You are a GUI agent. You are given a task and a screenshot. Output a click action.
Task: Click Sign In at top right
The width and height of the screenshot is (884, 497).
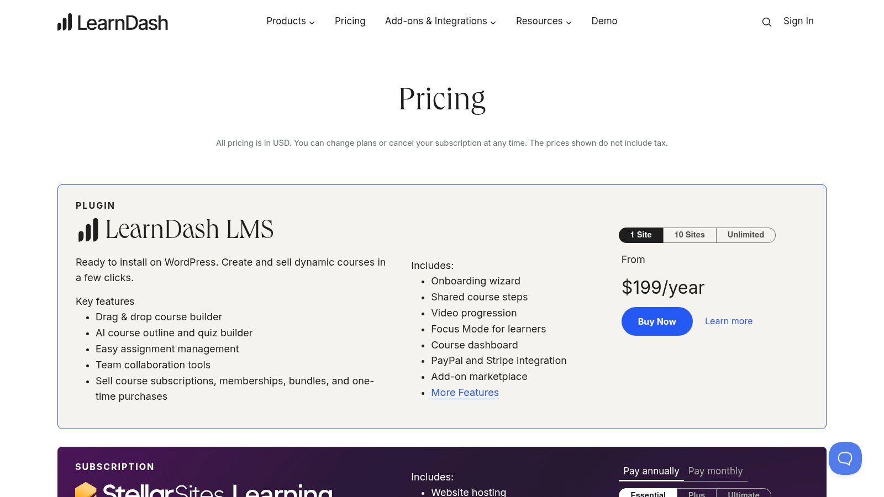click(x=798, y=21)
